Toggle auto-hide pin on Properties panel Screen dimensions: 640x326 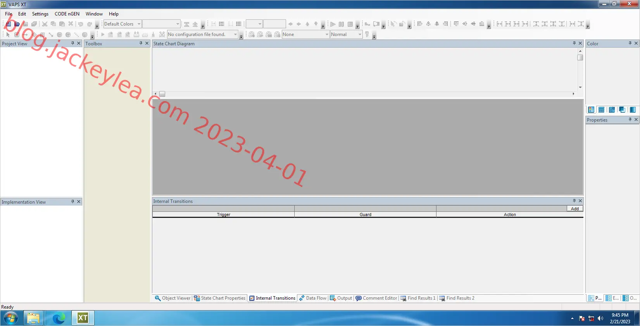click(630, 120)
